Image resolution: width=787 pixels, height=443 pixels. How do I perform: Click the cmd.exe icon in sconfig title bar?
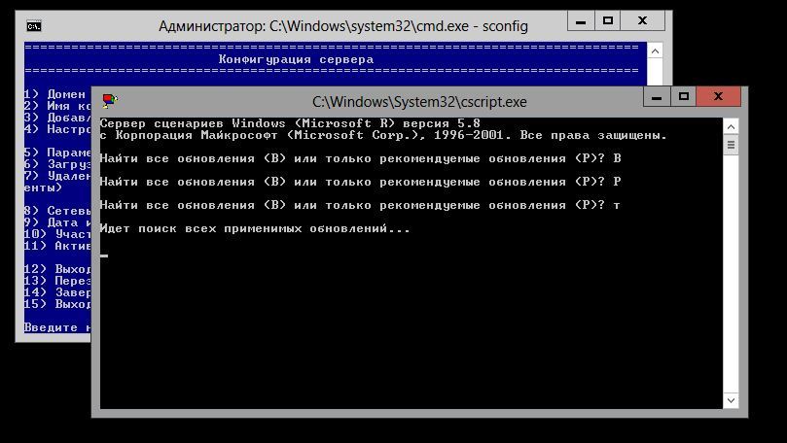(x=34, y=26)
